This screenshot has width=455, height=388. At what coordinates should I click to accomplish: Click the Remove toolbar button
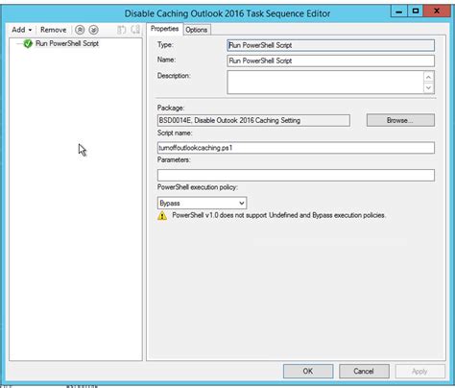tap(53, 30)
